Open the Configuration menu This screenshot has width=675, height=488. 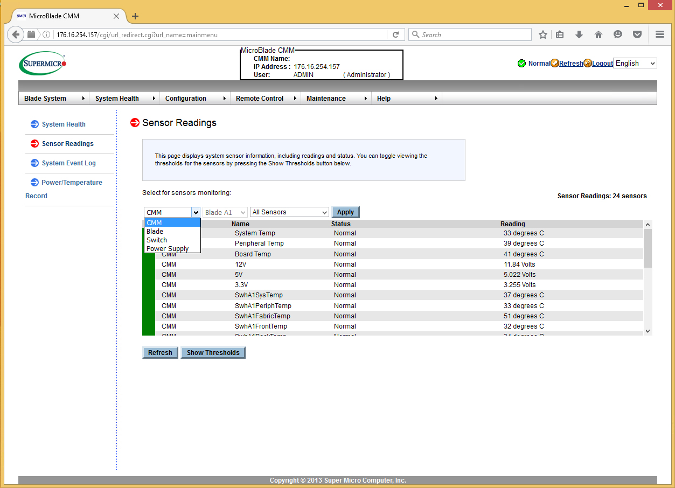click(x=195, y=99)
